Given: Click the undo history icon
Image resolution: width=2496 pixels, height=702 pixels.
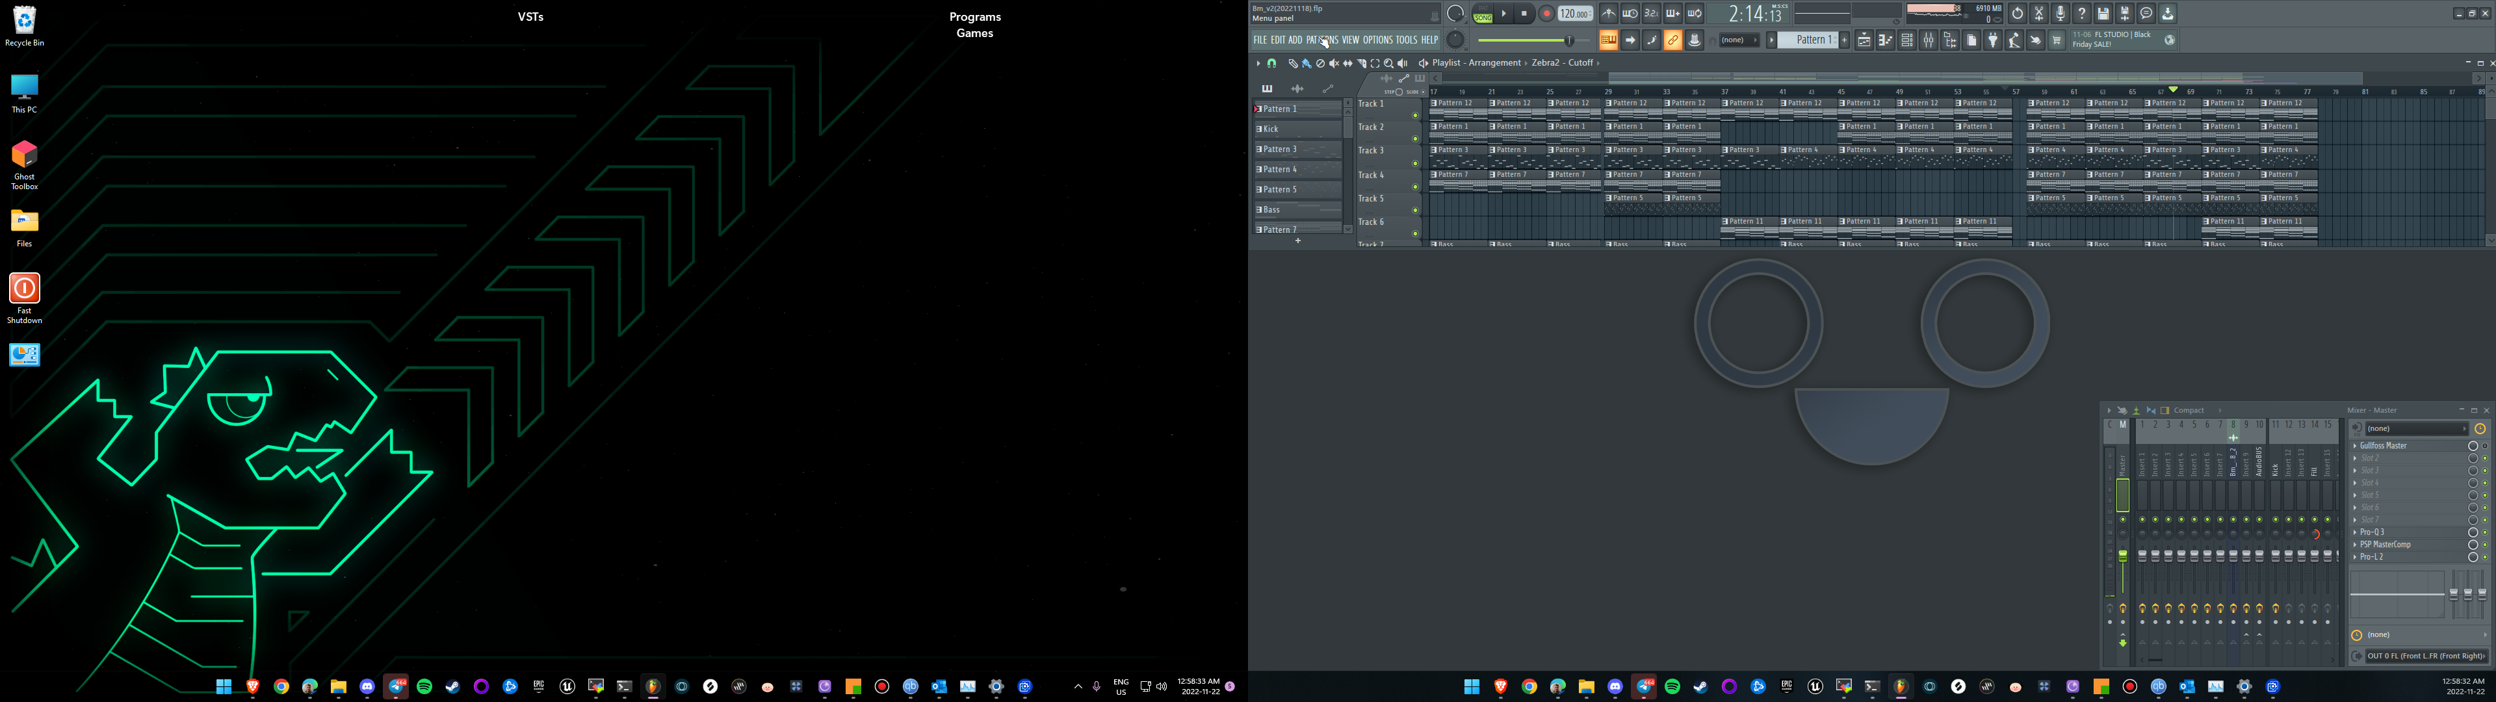Looking at the screenshot, I should point(2018,14).
